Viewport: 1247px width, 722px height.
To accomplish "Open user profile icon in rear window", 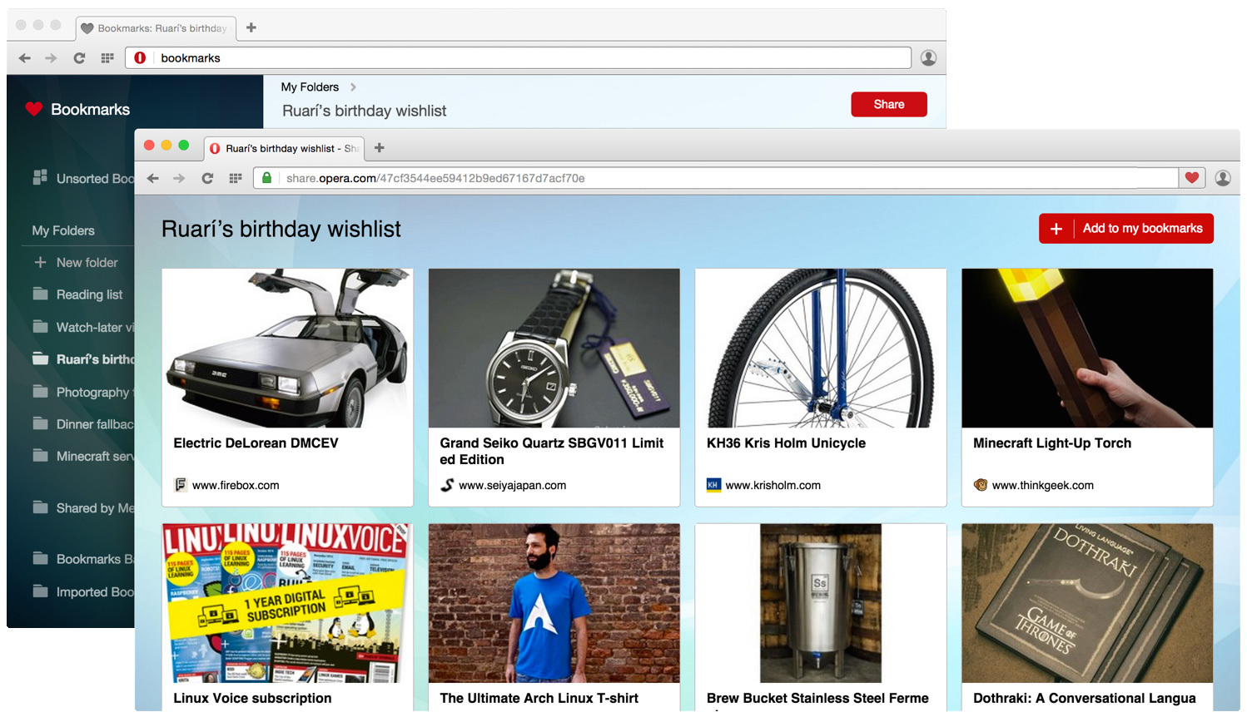I will 928,57.
